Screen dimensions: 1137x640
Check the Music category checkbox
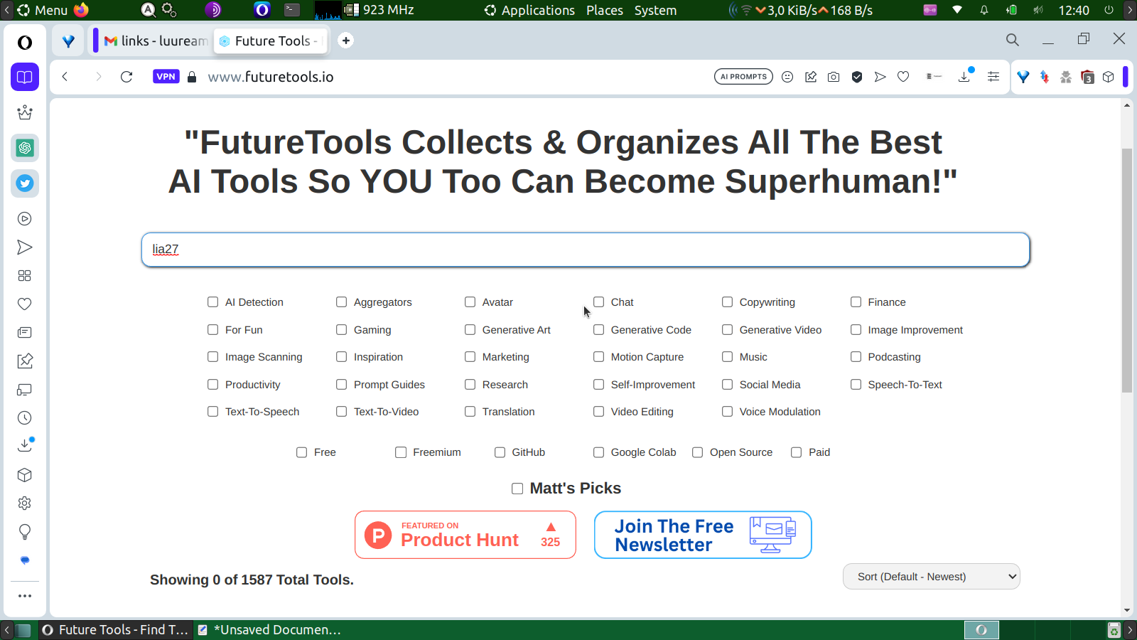[x=727, y=357]
